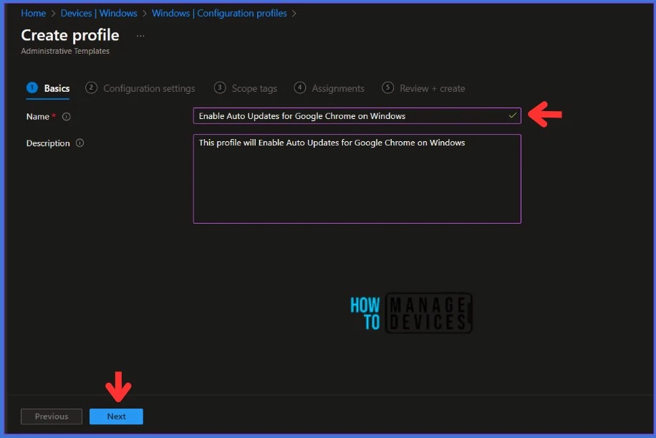Screen dimensions: 656x438
Task: Click the Create profile heading
Action: pos(70,35)
